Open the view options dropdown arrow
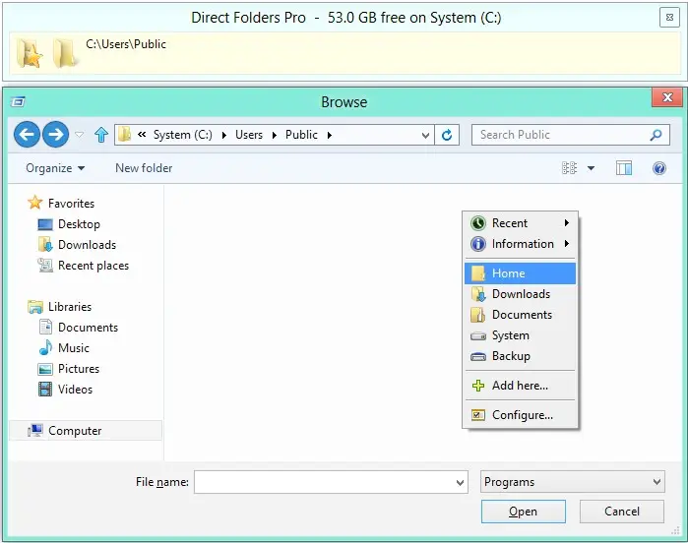688x543 pixels. tap(591, 168)
